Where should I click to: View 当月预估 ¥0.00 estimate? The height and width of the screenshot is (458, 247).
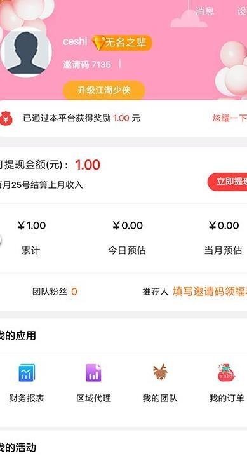[223, 238]
